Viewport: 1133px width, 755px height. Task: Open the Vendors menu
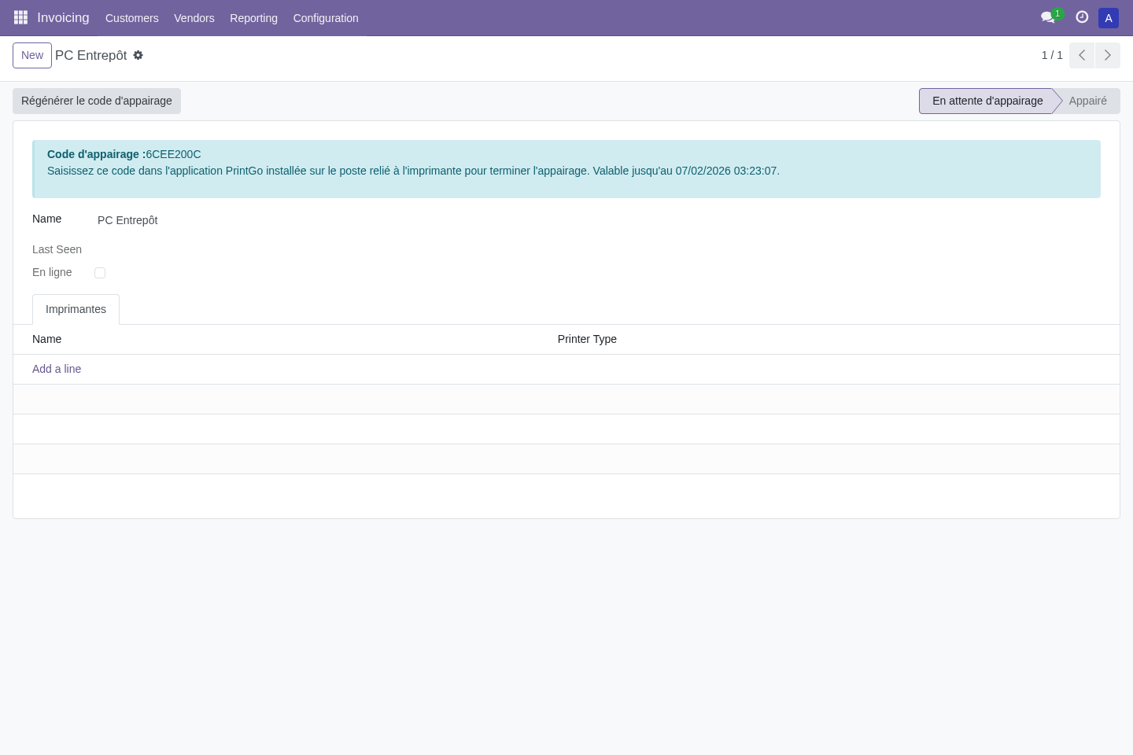(x=194, y=18)
